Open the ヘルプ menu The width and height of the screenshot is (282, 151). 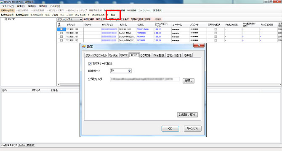55,6
